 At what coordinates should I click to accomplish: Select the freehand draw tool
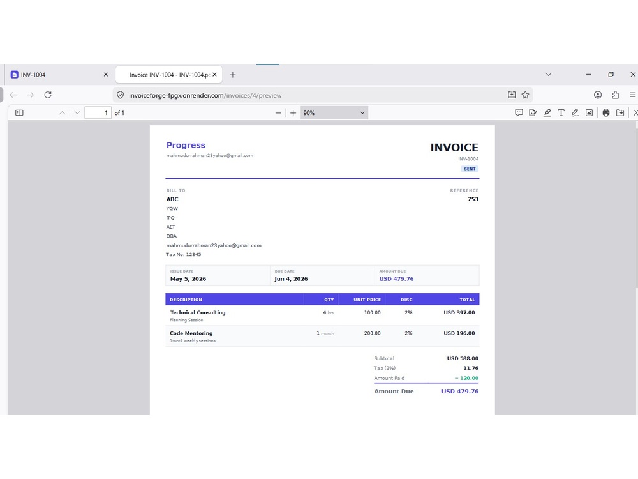(x=575, y=113)
